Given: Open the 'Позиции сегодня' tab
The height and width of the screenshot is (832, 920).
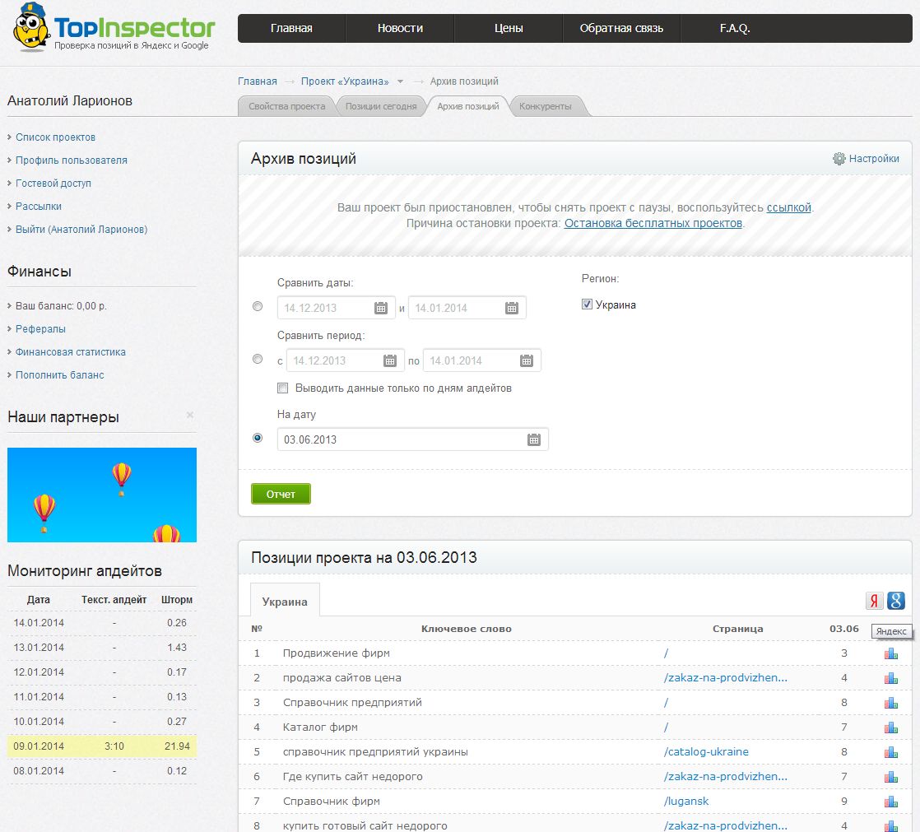Looking at the screenshot, I should coord(380,106).
